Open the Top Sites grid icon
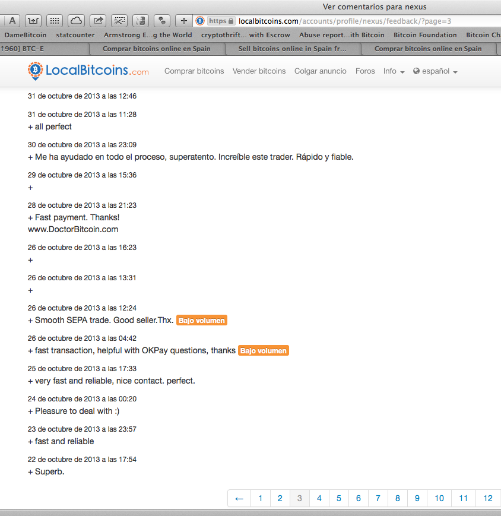 point(55,21)
